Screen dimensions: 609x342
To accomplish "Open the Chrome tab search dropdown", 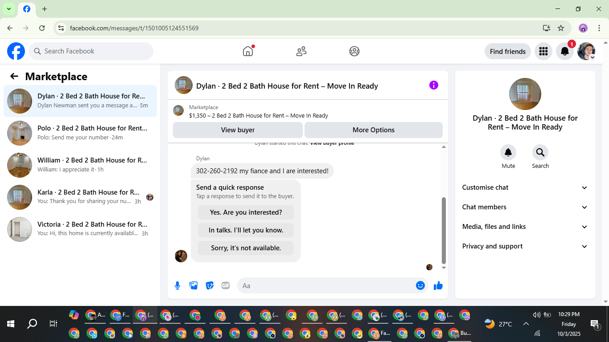I will [8, 9].
